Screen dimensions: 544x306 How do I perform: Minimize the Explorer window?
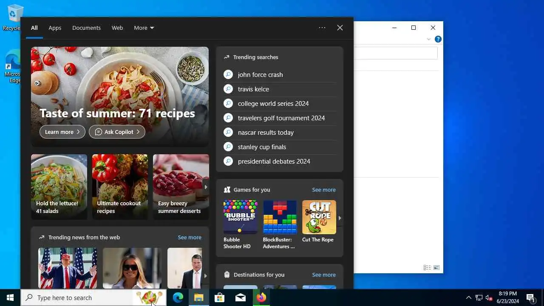394,28
